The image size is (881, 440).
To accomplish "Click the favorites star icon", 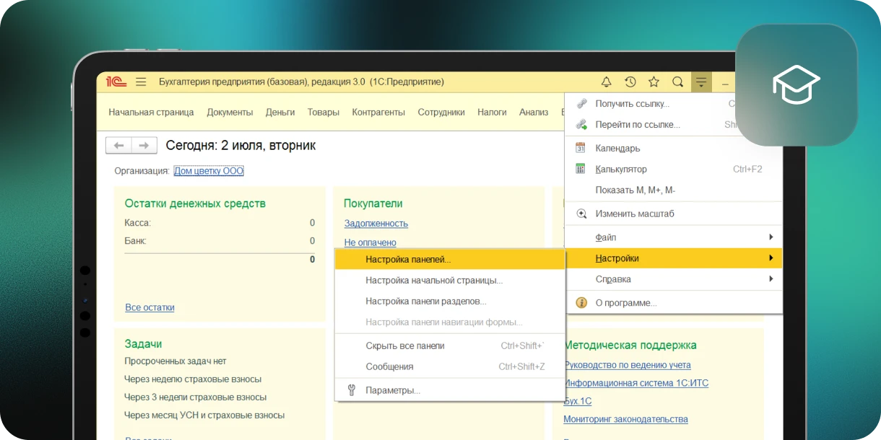I will pos(654,82).
